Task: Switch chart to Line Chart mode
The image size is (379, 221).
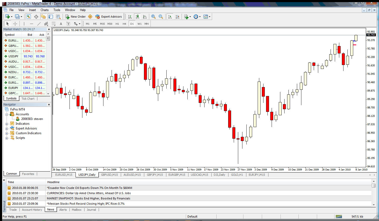Action: click(x=144, y=17)
